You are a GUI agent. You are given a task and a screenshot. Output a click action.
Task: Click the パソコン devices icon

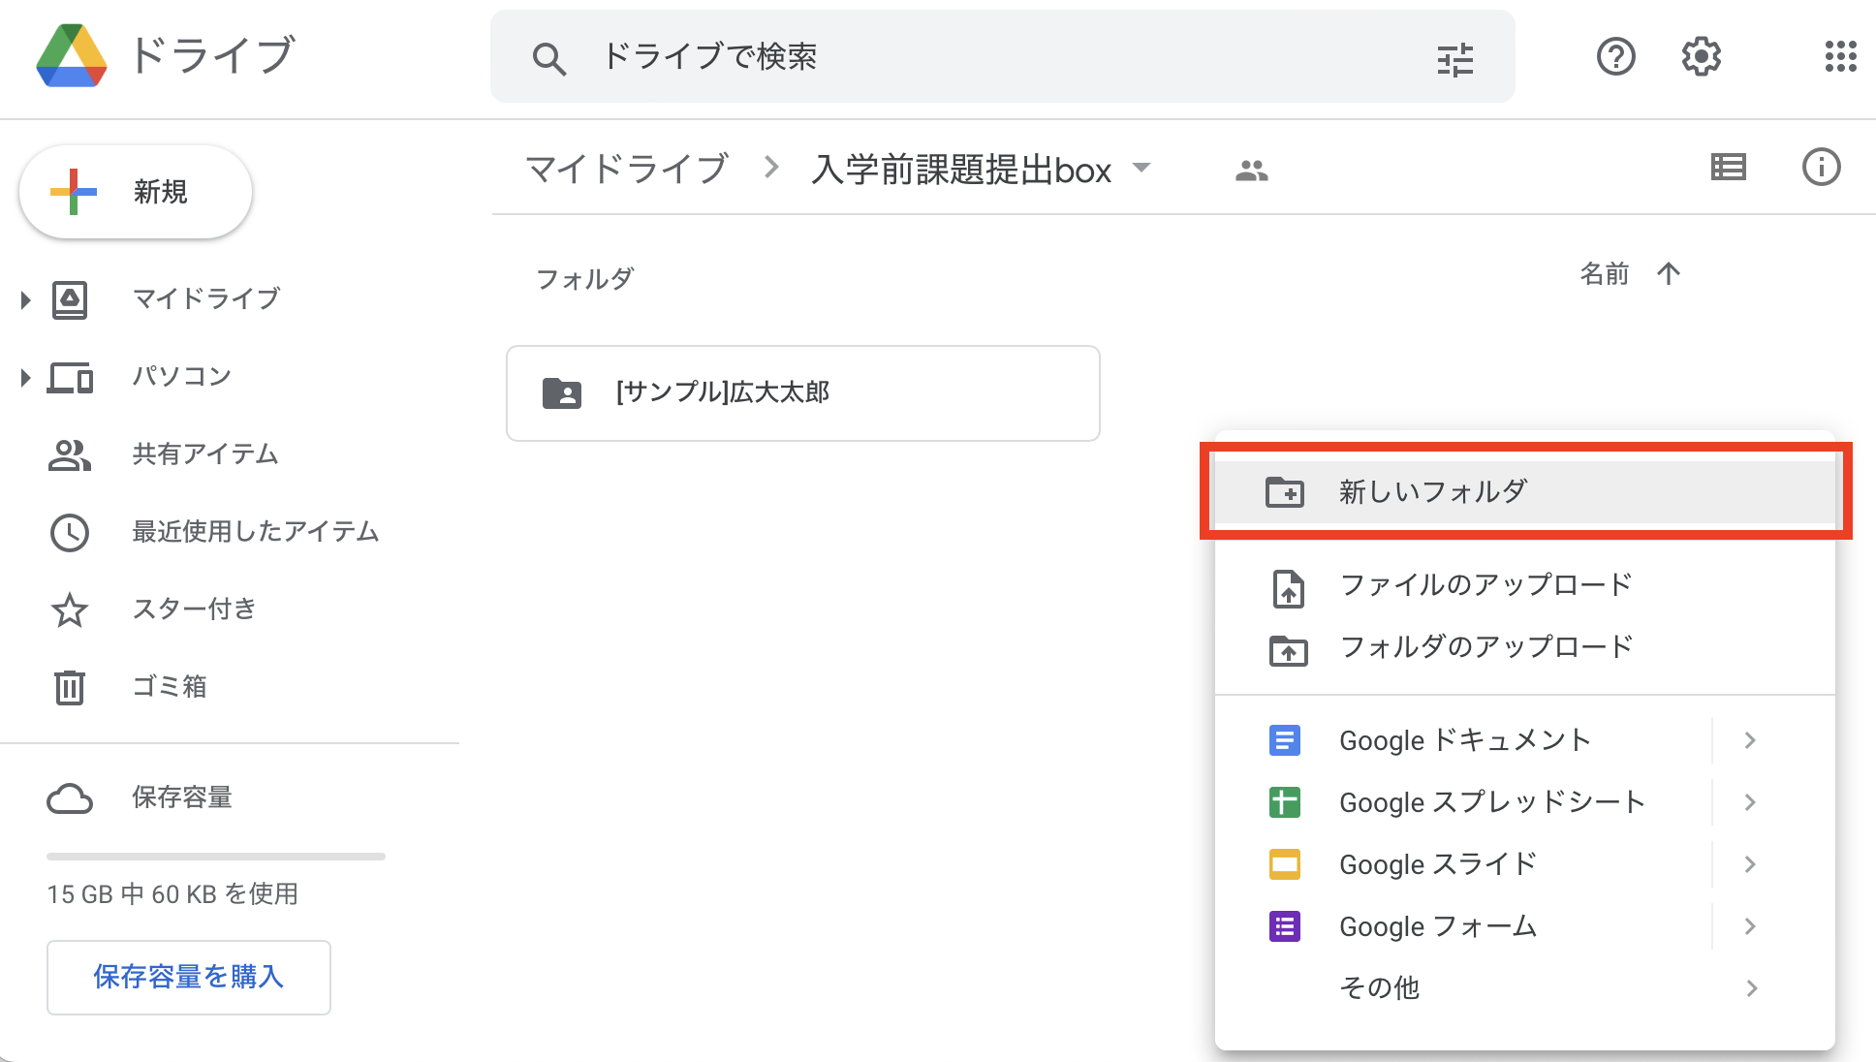coord(71,377)
